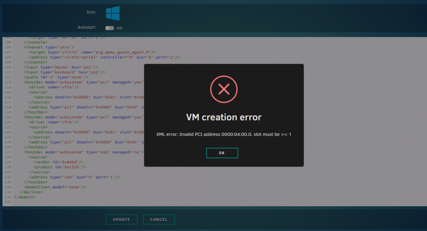This screenshot has height=231, width=427.
Task: Click the Windows VM icon
Action: [113, 13]
